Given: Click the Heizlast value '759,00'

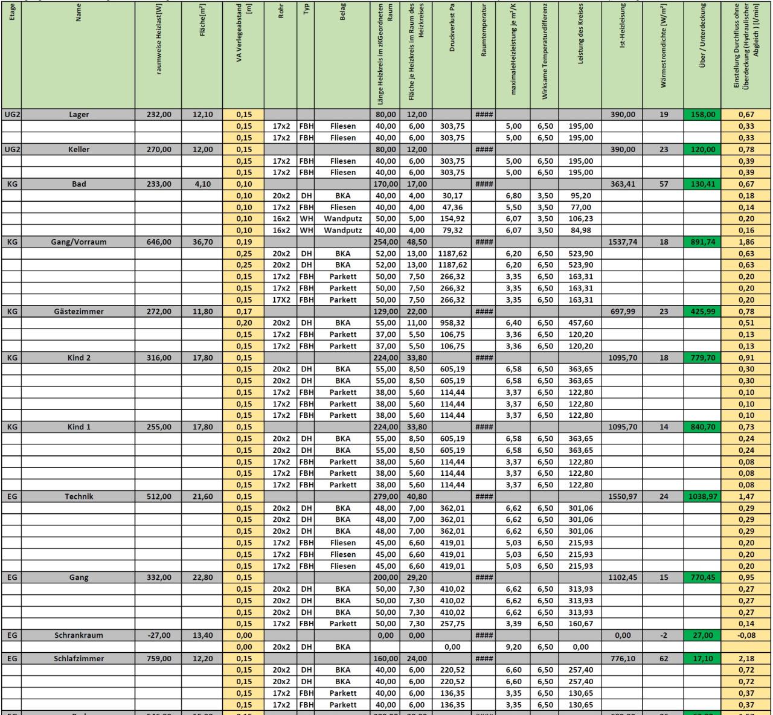Looking at the screenshot, I should coord(159,659).
